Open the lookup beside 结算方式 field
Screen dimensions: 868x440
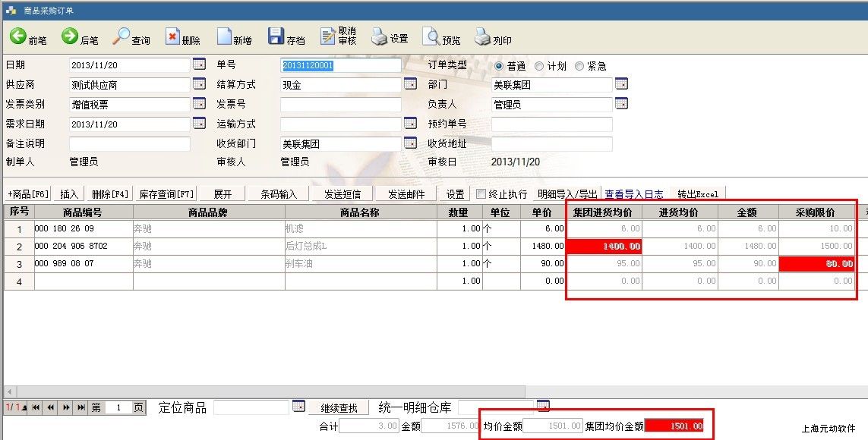tap(410, 84)
